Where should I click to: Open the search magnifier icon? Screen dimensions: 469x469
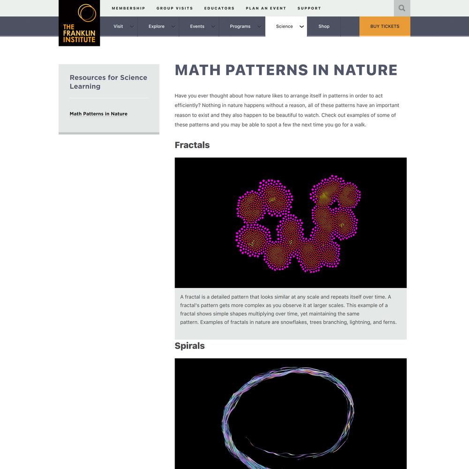(402, 8)
